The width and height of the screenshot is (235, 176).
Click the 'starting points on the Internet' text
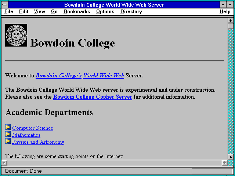tap(90, 156)
